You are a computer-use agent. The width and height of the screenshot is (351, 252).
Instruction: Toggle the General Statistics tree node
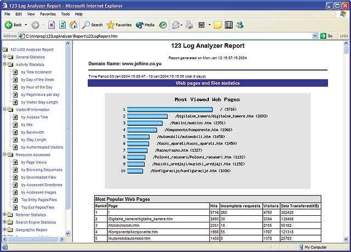(x=4, y=57)
